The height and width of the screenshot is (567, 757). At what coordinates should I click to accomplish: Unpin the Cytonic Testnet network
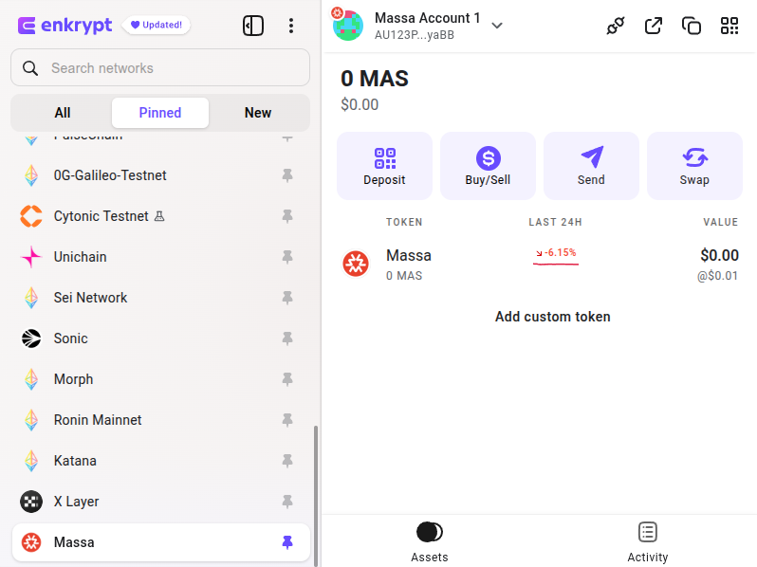coord(287,216)
